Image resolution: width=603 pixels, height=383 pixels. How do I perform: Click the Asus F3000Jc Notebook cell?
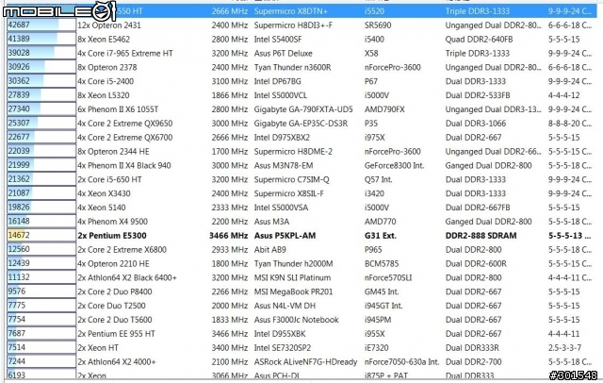pos(296,320)
